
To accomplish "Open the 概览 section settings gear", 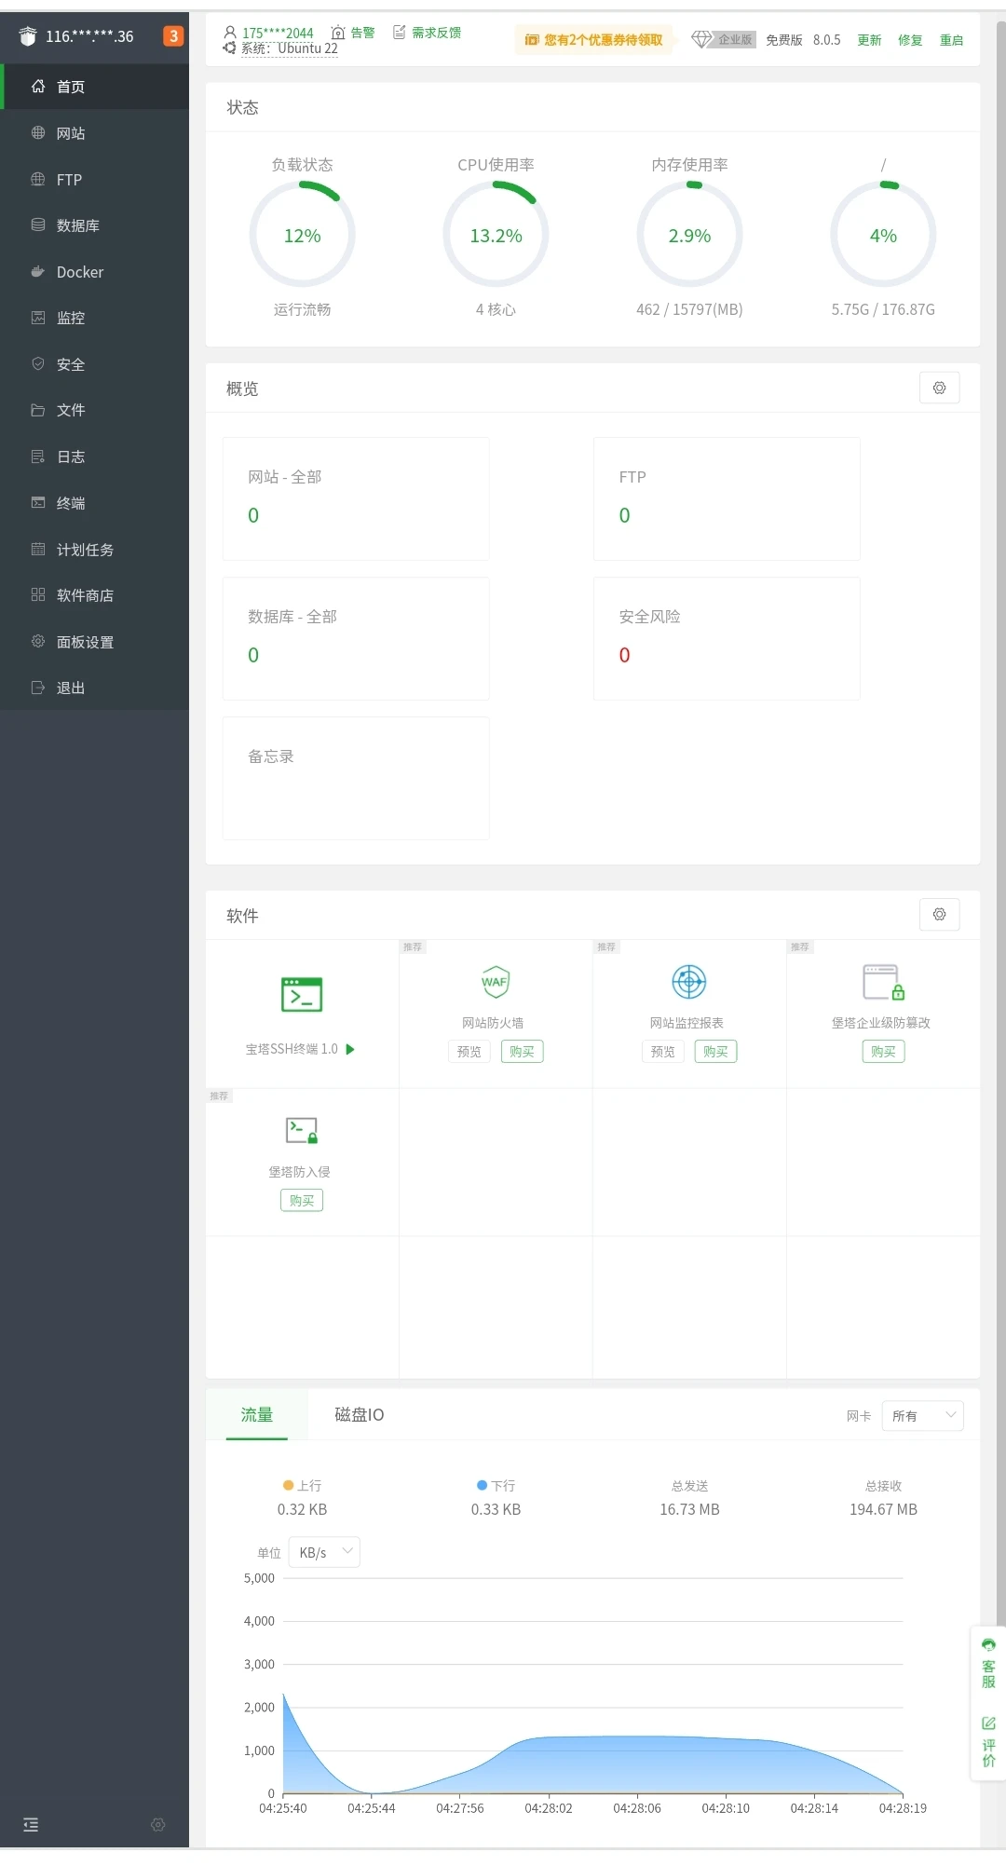I will (939, 388).
